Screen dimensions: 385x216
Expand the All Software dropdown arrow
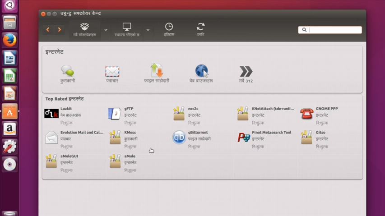tap(106, 30)
